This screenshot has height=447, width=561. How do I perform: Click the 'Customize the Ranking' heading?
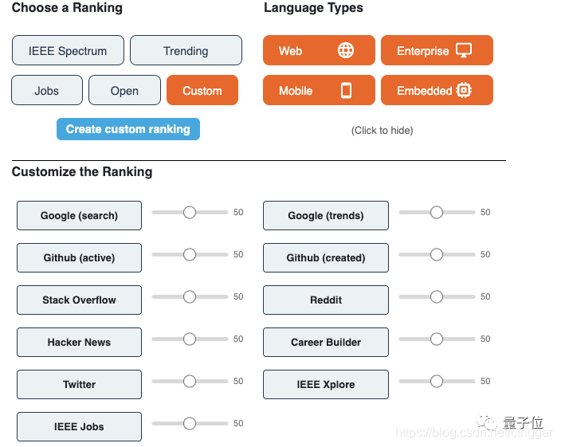click(x=82, y=171)
